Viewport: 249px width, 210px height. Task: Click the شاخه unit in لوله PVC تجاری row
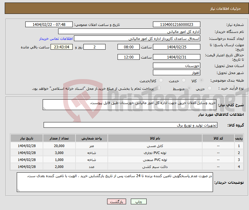92,153
